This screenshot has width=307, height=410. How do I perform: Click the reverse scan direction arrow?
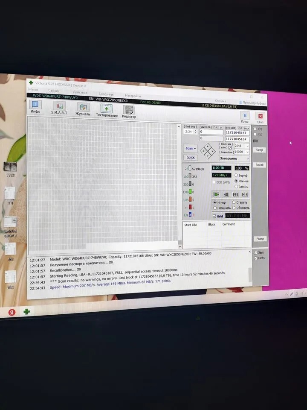pyautogui.click(x=226, y=194)
